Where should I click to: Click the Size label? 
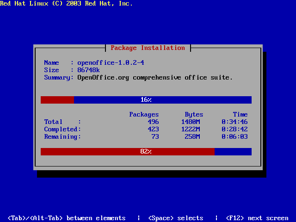[x=51, y=70]
